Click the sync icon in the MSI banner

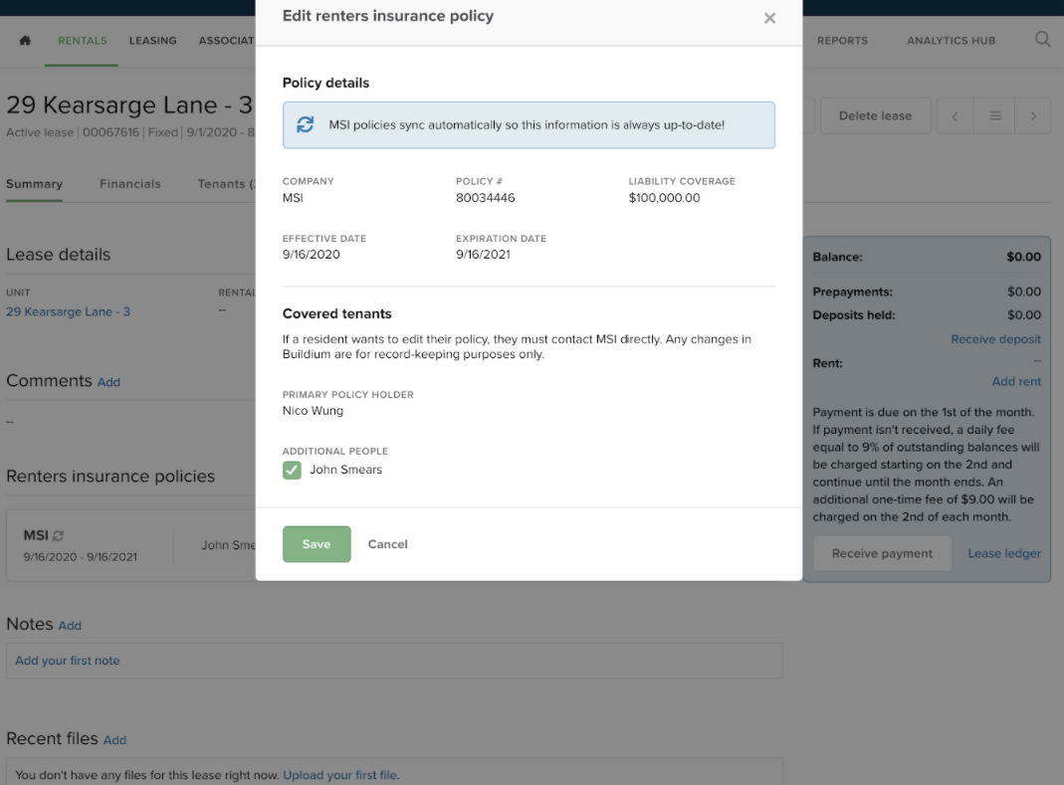tap(306, 124)
